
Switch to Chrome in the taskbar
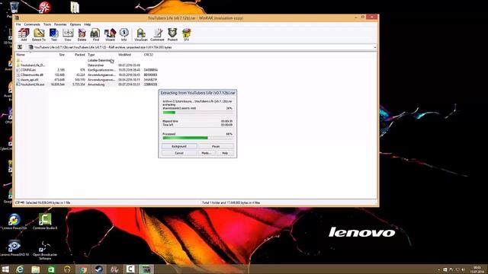coord(83,269)
